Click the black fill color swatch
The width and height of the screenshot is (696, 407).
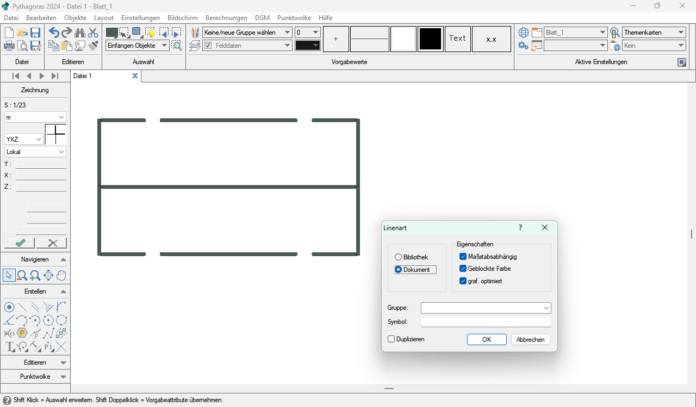click(x=431, y=39)
